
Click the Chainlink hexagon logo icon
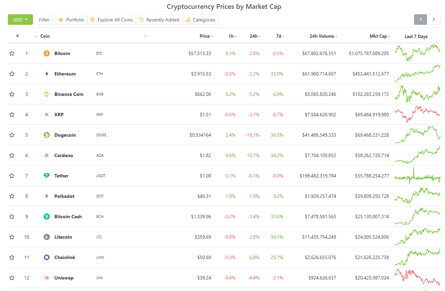coord(47,257)
